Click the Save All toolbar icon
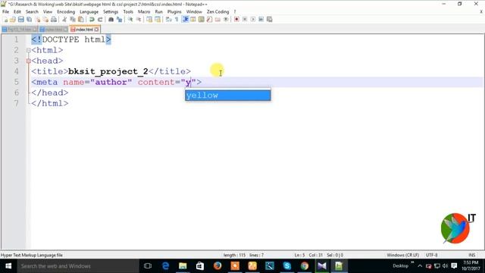 click(x=29, y=19)
